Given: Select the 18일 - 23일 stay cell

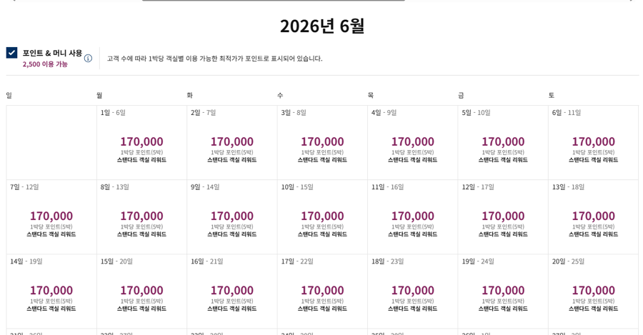Looking at the screenshot, I should click(412, 291).
